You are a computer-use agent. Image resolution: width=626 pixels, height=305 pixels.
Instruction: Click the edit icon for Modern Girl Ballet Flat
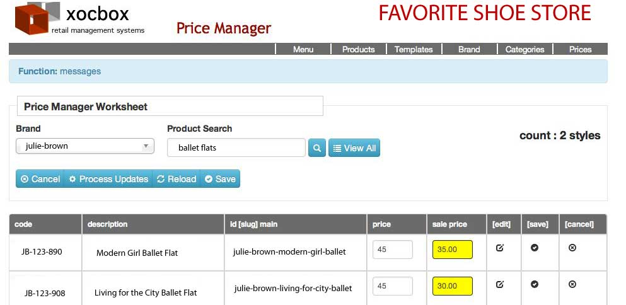tap(500, 248)
